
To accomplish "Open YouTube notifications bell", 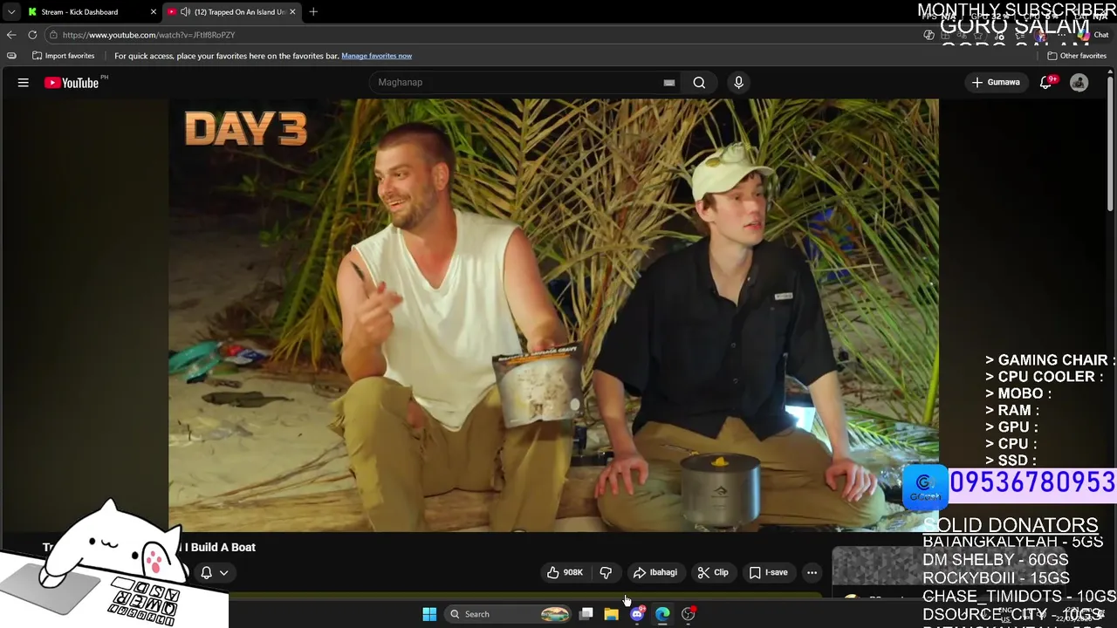I will (1045, 82).
